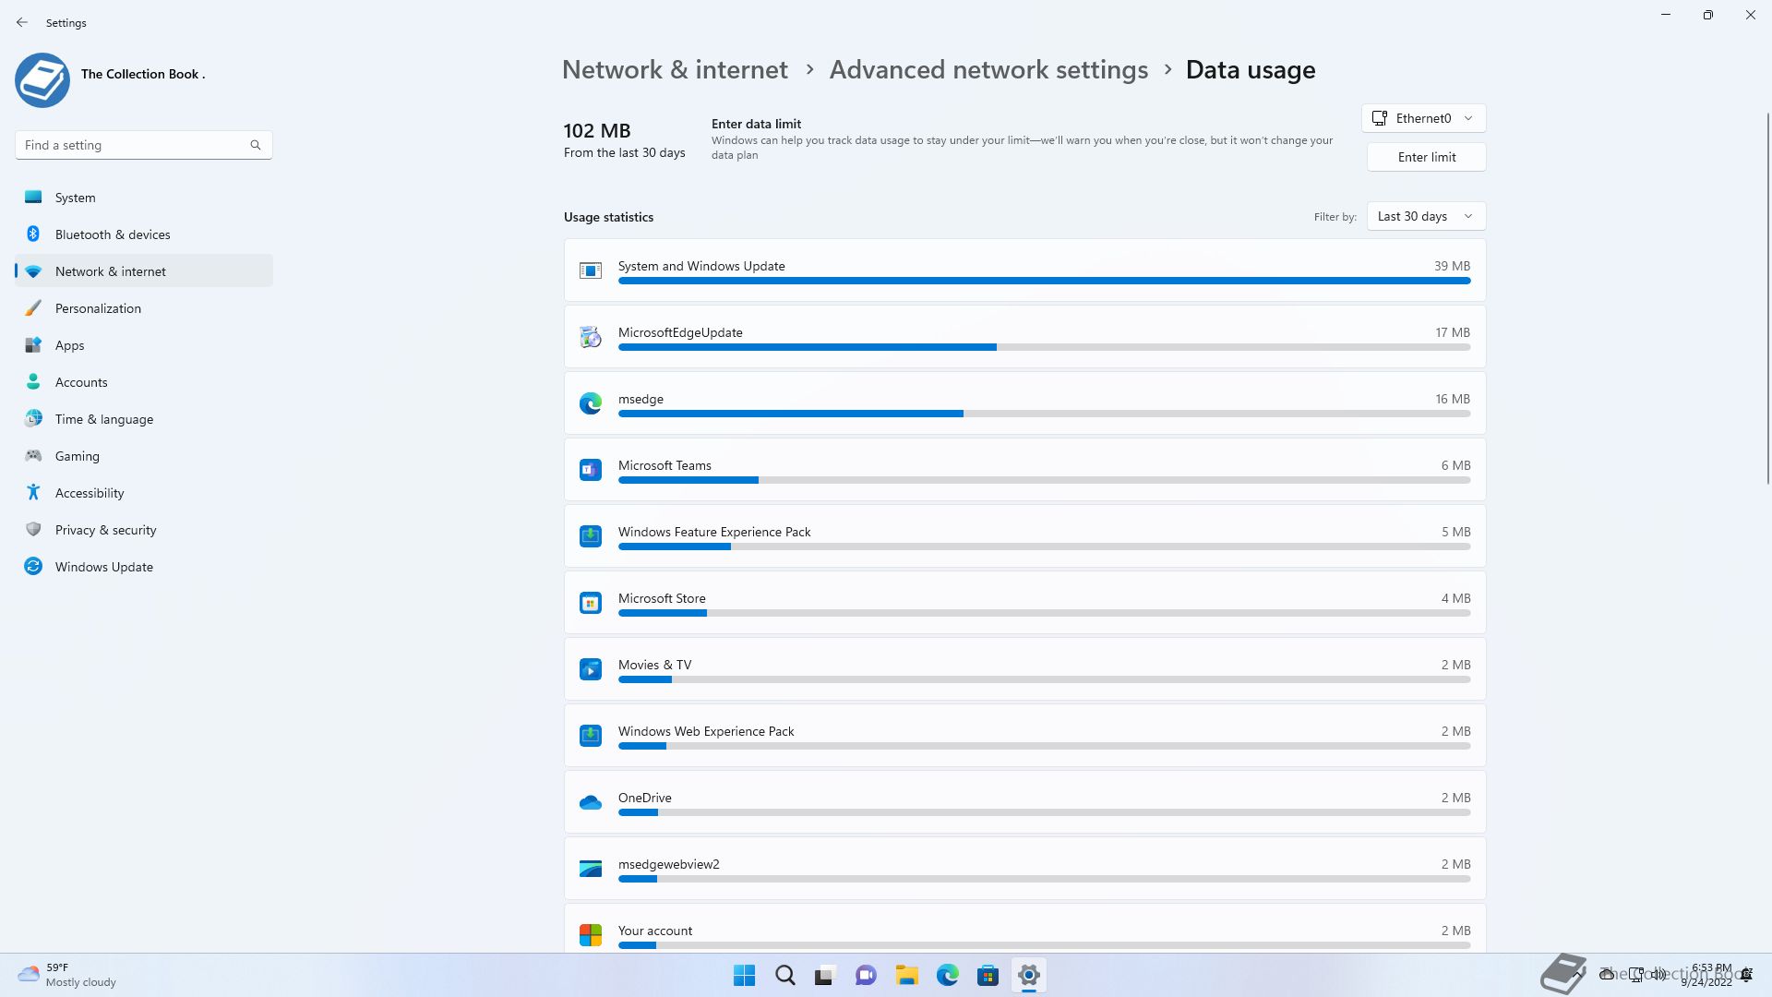
Task: Open Accessibility settings
Action: point(144,493)
